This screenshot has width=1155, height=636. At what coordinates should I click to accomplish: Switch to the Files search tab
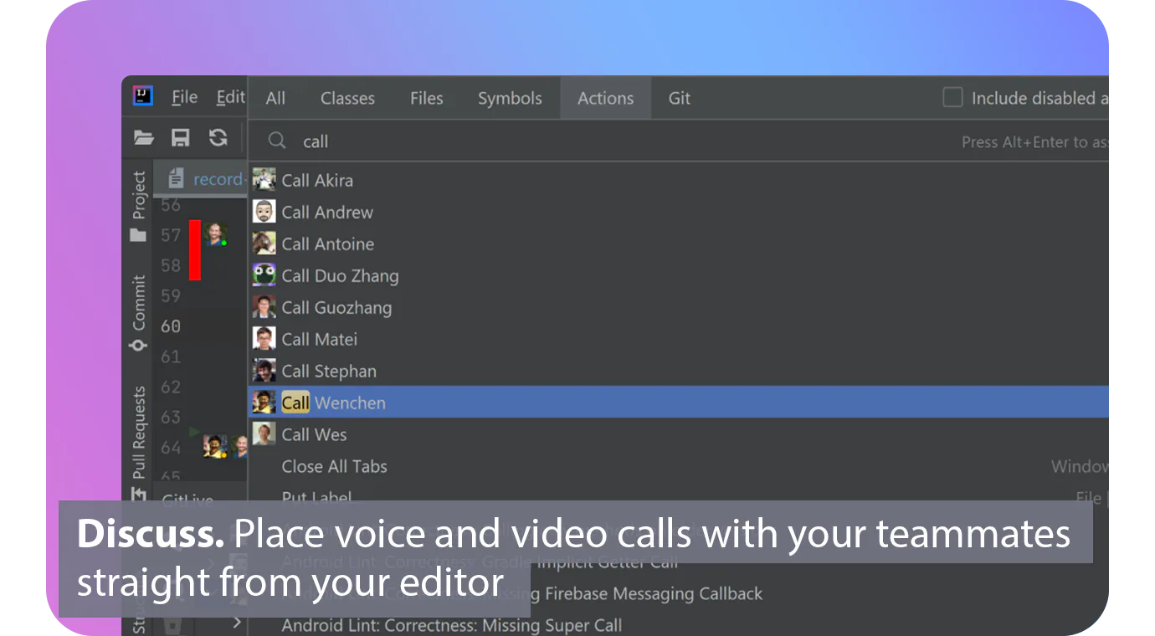426,98
